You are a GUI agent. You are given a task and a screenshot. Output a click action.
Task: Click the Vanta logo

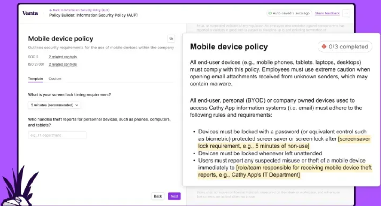pyautogui.click(x=30, y=13)
